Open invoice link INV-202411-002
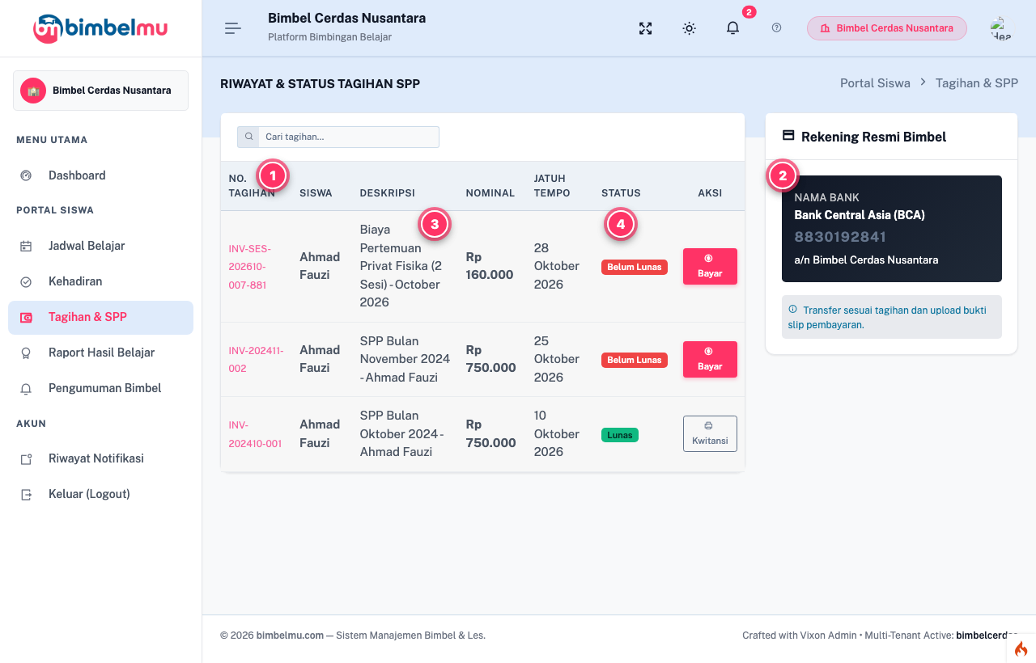 [257, 360]
